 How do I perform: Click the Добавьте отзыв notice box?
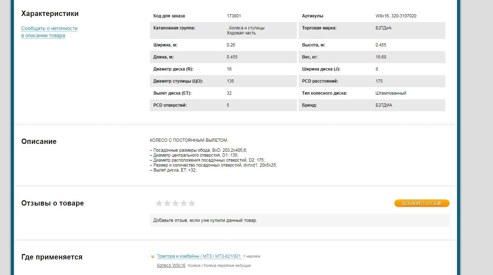299,220
